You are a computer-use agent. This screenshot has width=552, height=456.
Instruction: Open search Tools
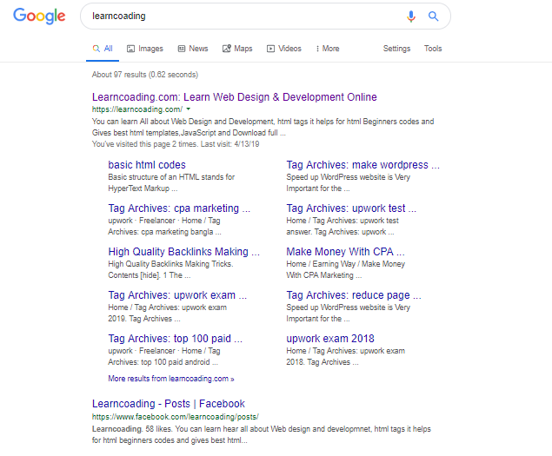point(433,49)
